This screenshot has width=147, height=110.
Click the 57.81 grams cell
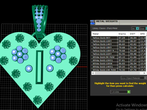point(123,60)
